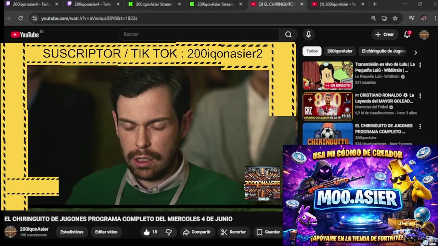438x246 pixels.
Task: Click the address bar URL
Action: click(x=89, y=18)
